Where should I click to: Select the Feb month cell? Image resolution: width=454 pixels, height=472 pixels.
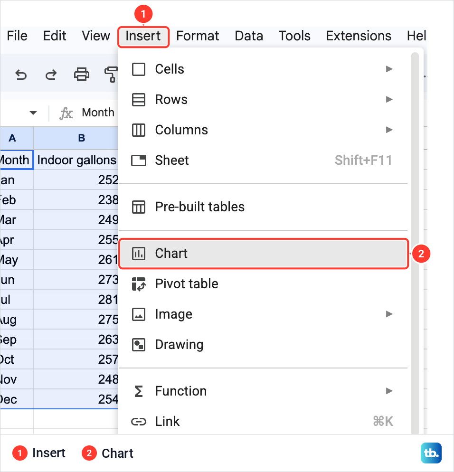point(17,200)
